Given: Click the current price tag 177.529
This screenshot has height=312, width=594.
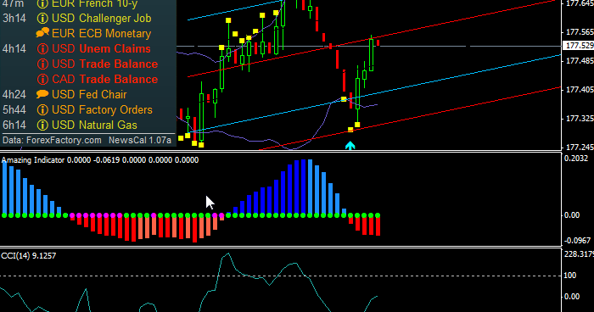Looking at the screenshot, I should click(x=579, y=46).
